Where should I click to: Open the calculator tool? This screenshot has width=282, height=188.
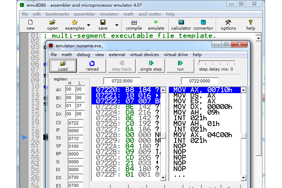[181, 25]
